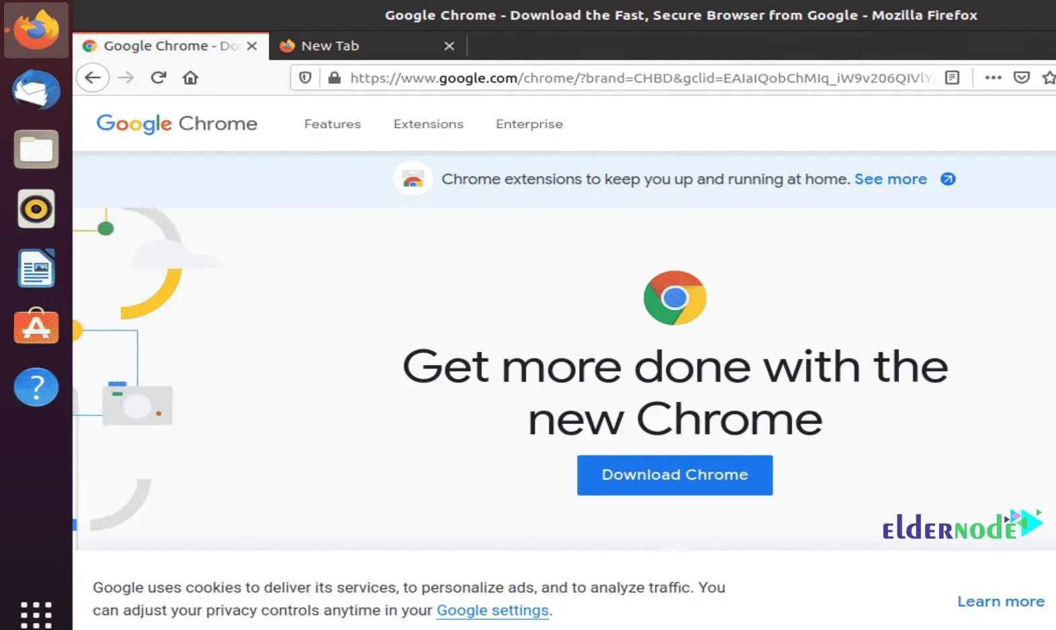Click the page reload icon

pyautogui.click(x=159, y=77)
